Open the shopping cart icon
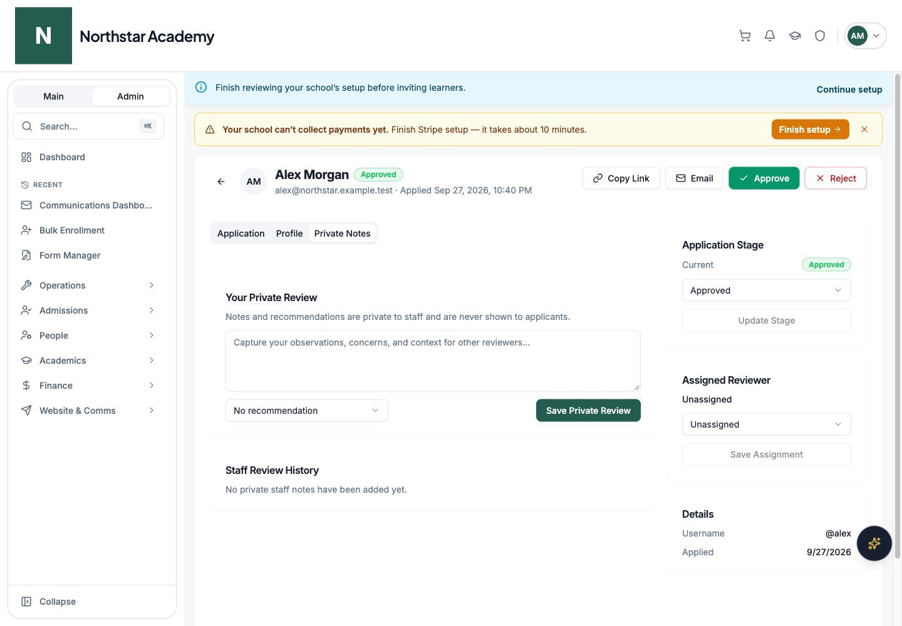 pyautogui.click(x=745, y=36)
